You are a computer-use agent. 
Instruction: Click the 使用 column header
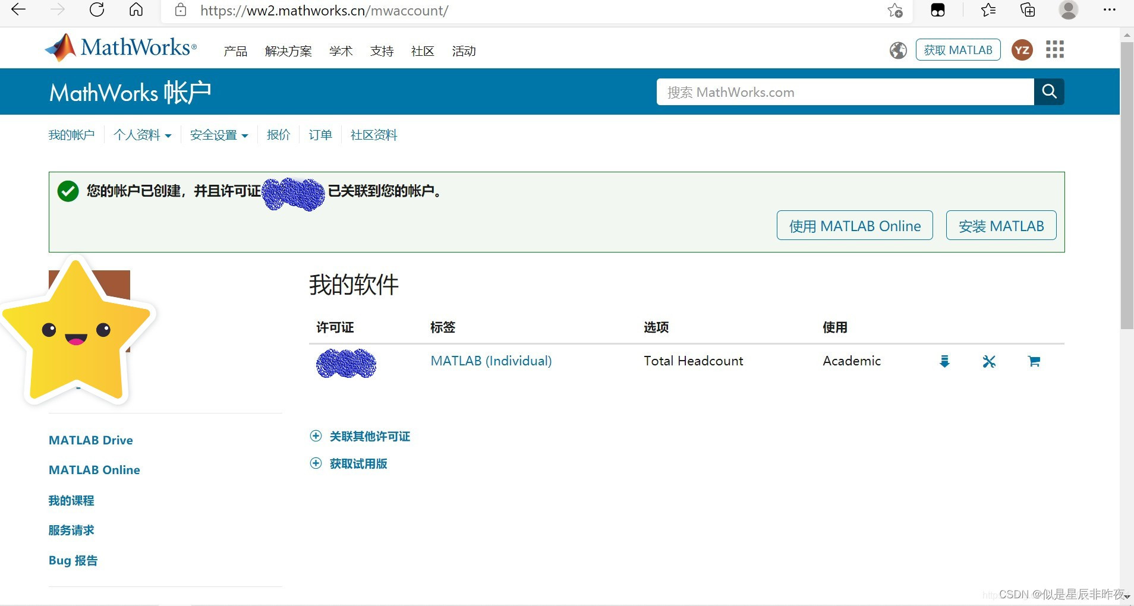(x=835, y=327)
